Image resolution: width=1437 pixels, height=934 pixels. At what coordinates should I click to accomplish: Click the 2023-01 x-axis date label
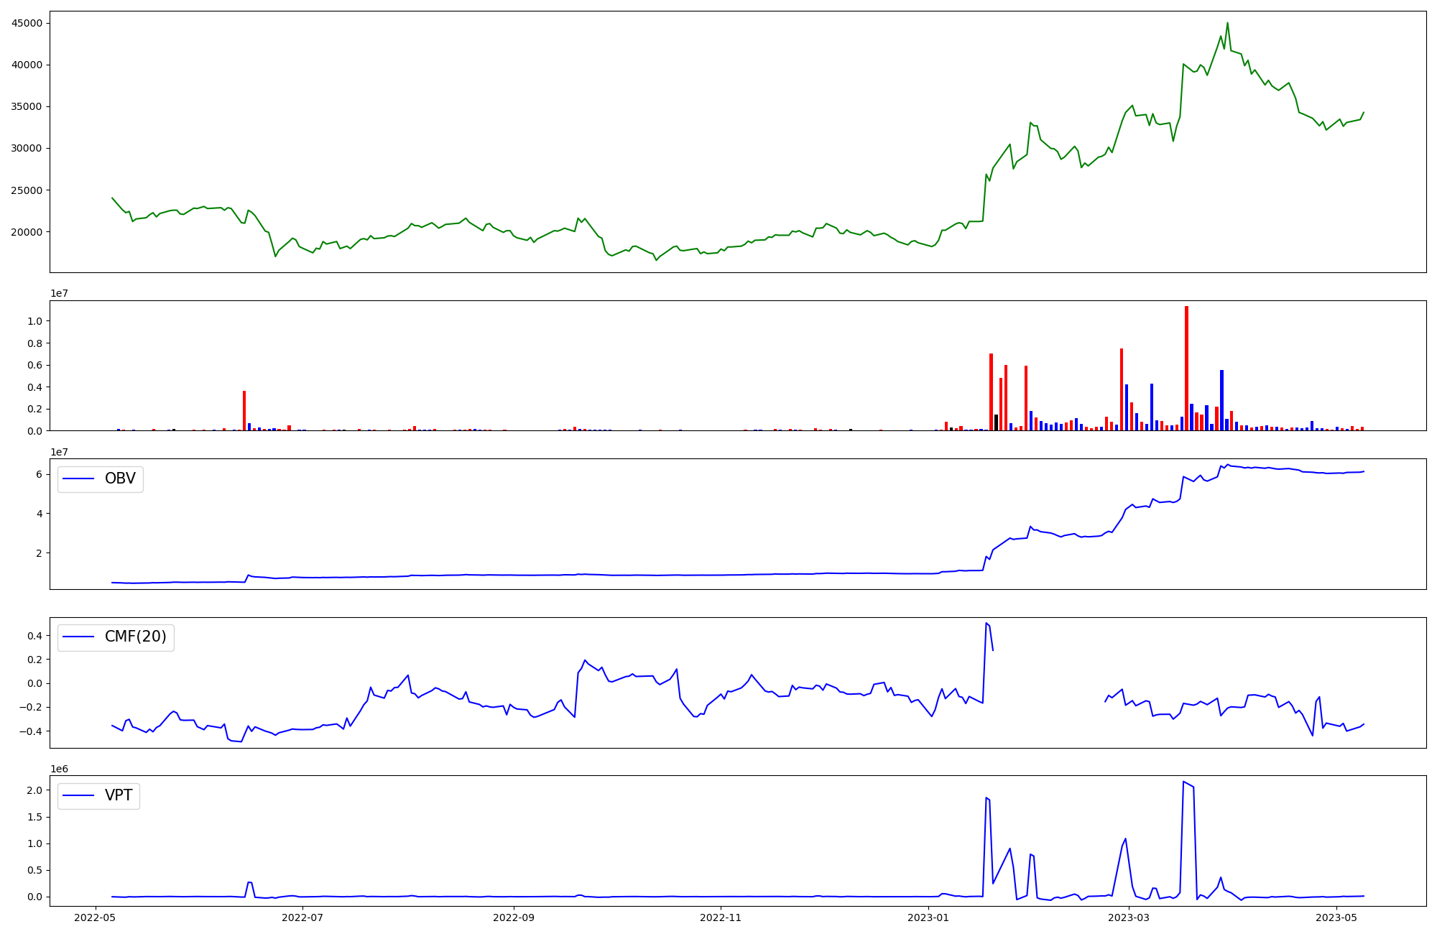(928, 917)
